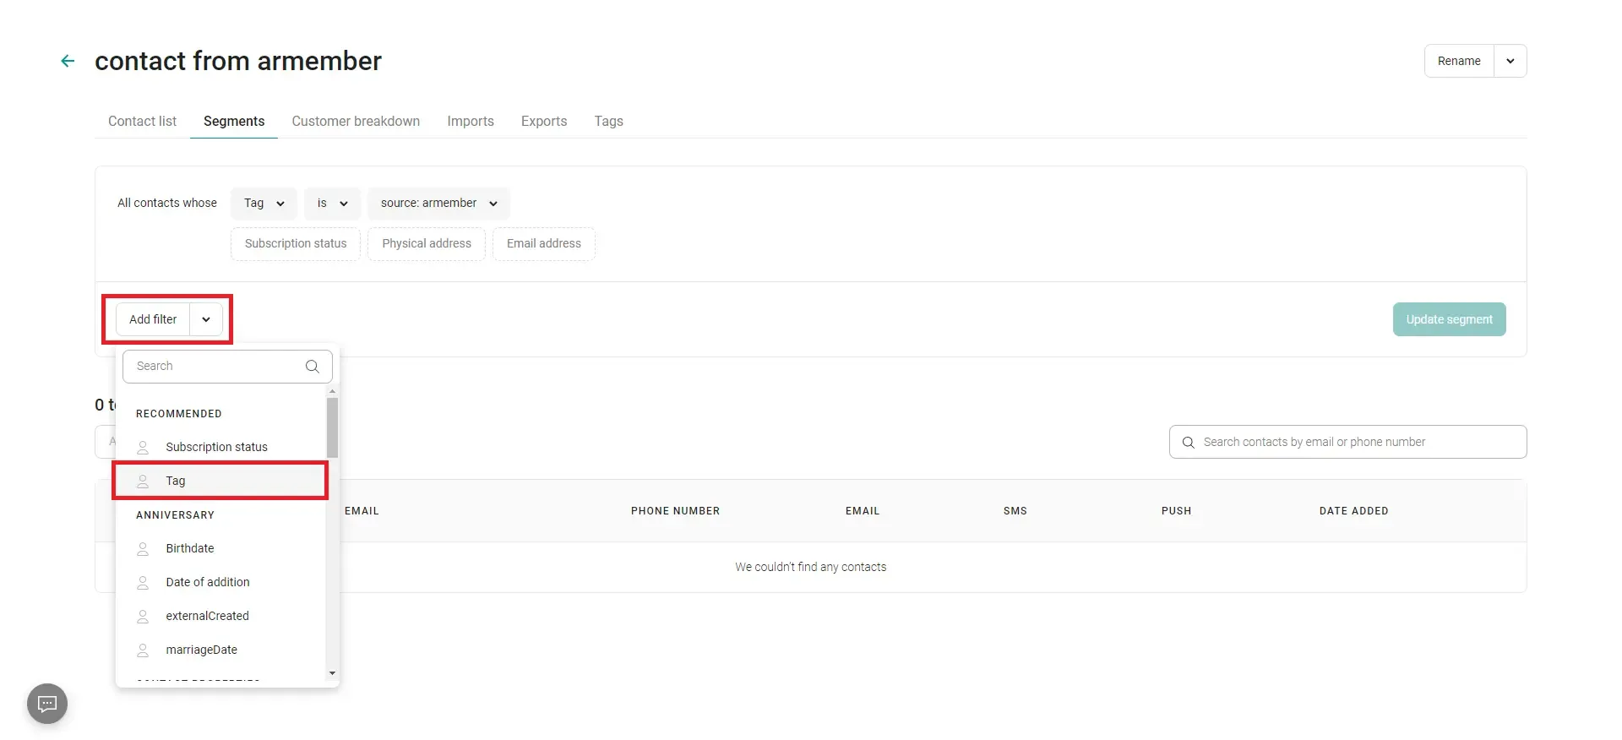Select the Segments tab

point(234,121)
